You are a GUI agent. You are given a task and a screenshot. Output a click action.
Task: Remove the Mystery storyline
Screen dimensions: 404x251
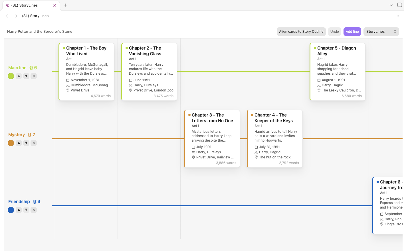click(x=34, y=143)
